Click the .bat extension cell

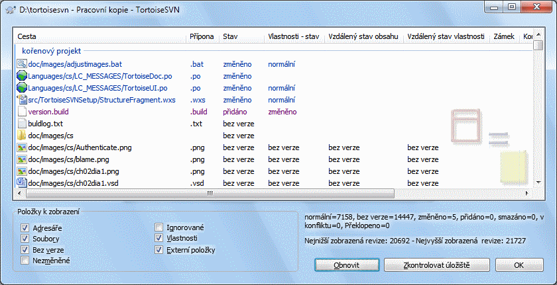196,64
